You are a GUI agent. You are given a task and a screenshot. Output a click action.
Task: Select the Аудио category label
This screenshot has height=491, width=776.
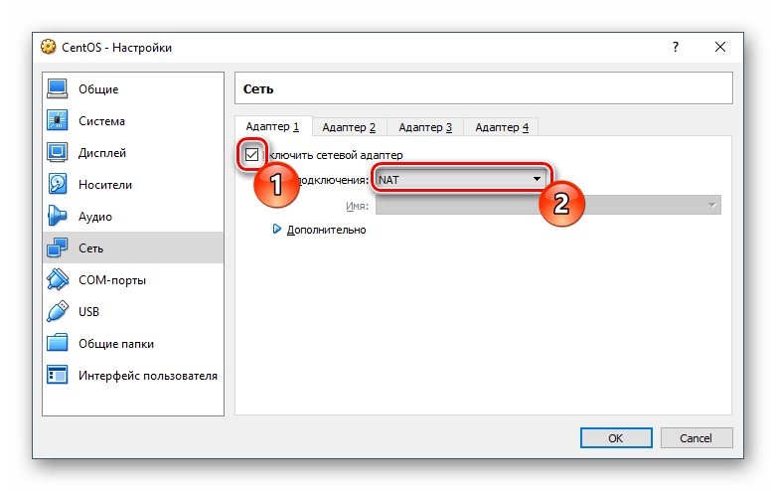(x=95, y=217)
